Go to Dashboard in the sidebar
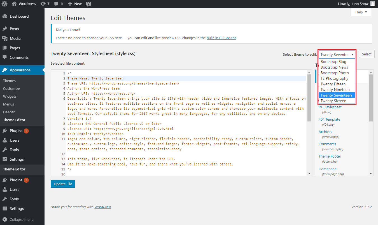The height and width of the screenshot is (225, 378). (x=19, y=16)
